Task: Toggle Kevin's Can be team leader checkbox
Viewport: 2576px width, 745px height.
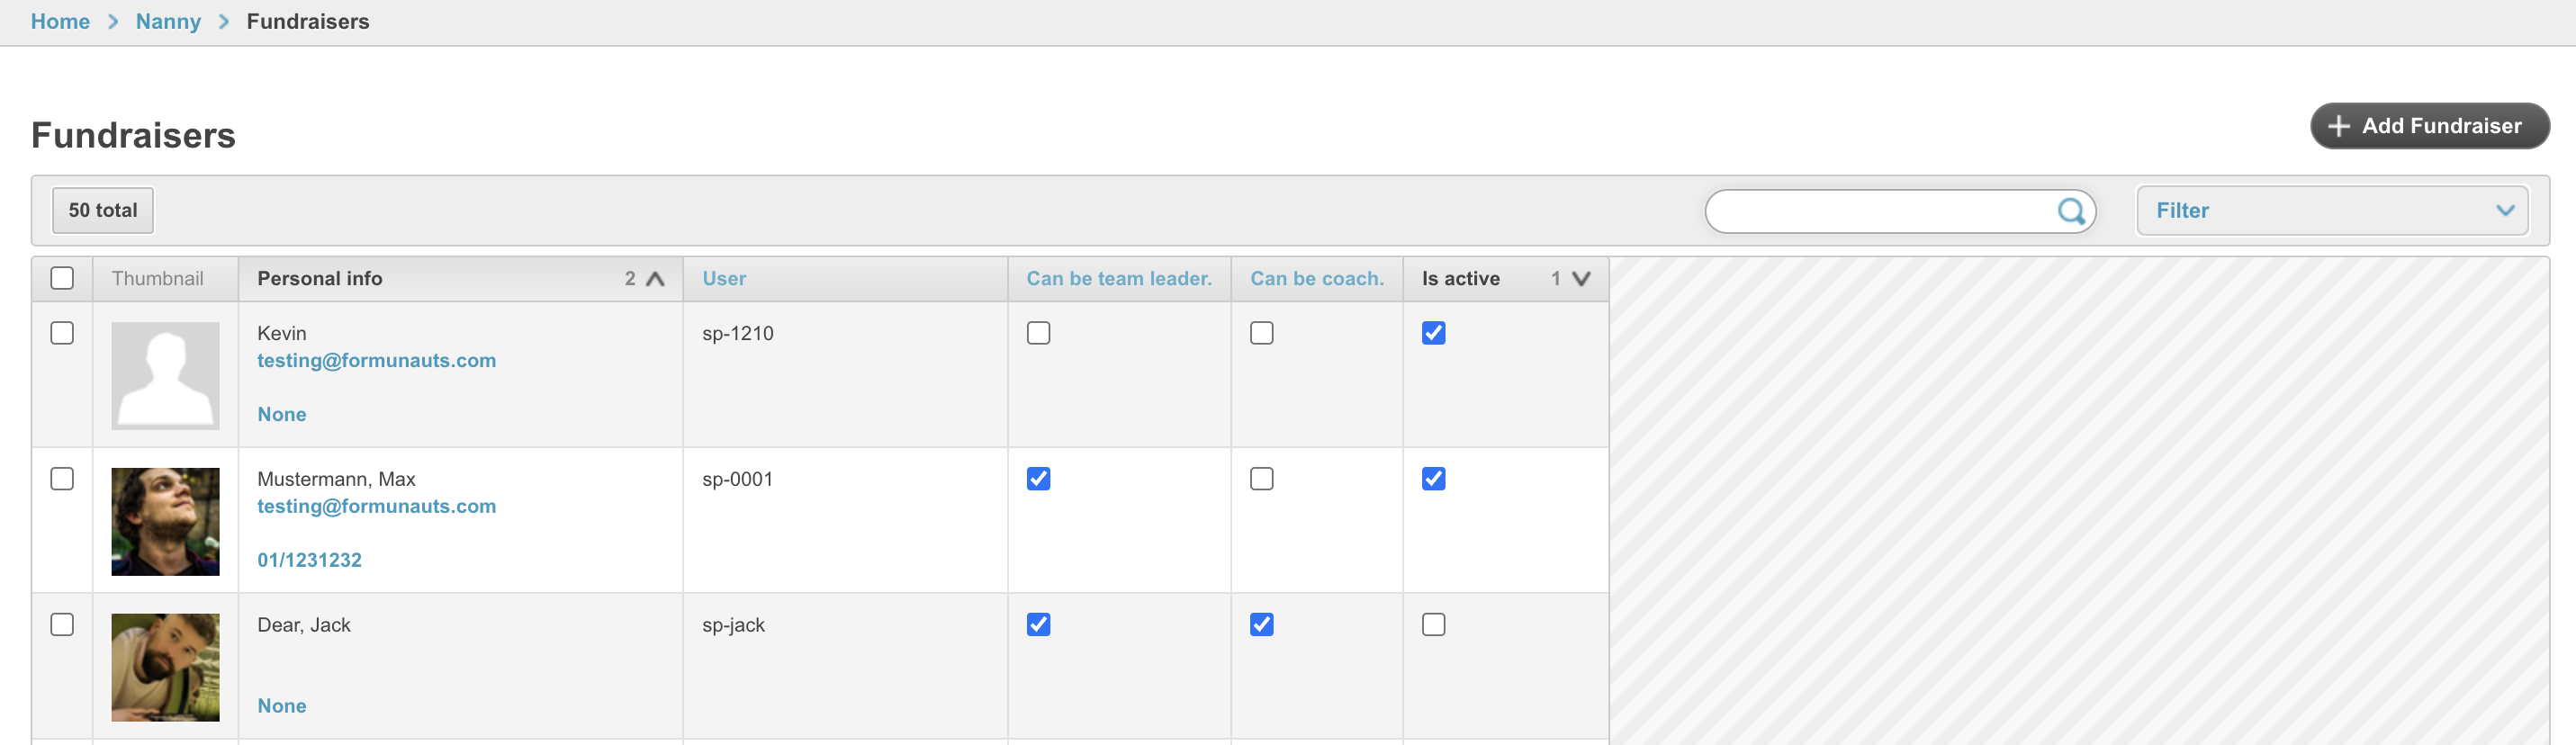Action: [x=1038, y=333]
